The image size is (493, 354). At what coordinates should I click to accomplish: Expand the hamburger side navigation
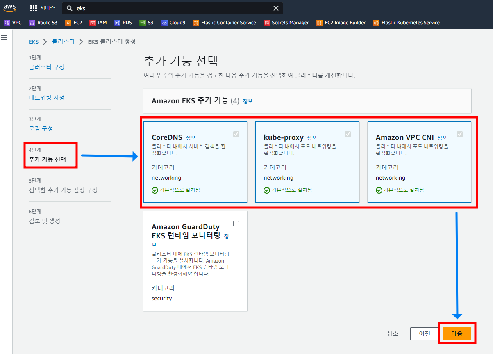click(5, 37)
